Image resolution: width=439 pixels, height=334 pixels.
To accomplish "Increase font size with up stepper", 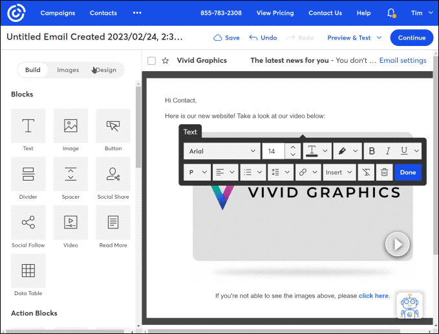I will click(293, 147).
